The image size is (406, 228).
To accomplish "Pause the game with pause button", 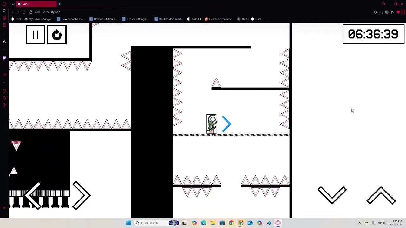I will point(35,35).
